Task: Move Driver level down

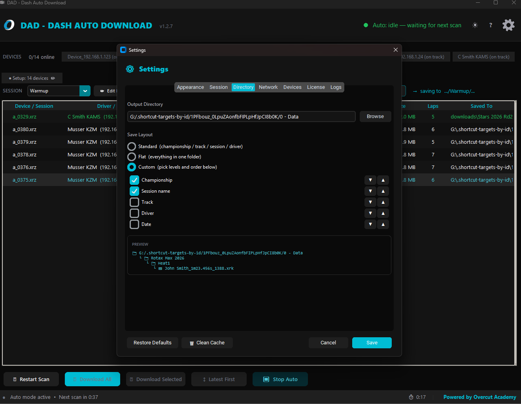Action: [370, 213]
